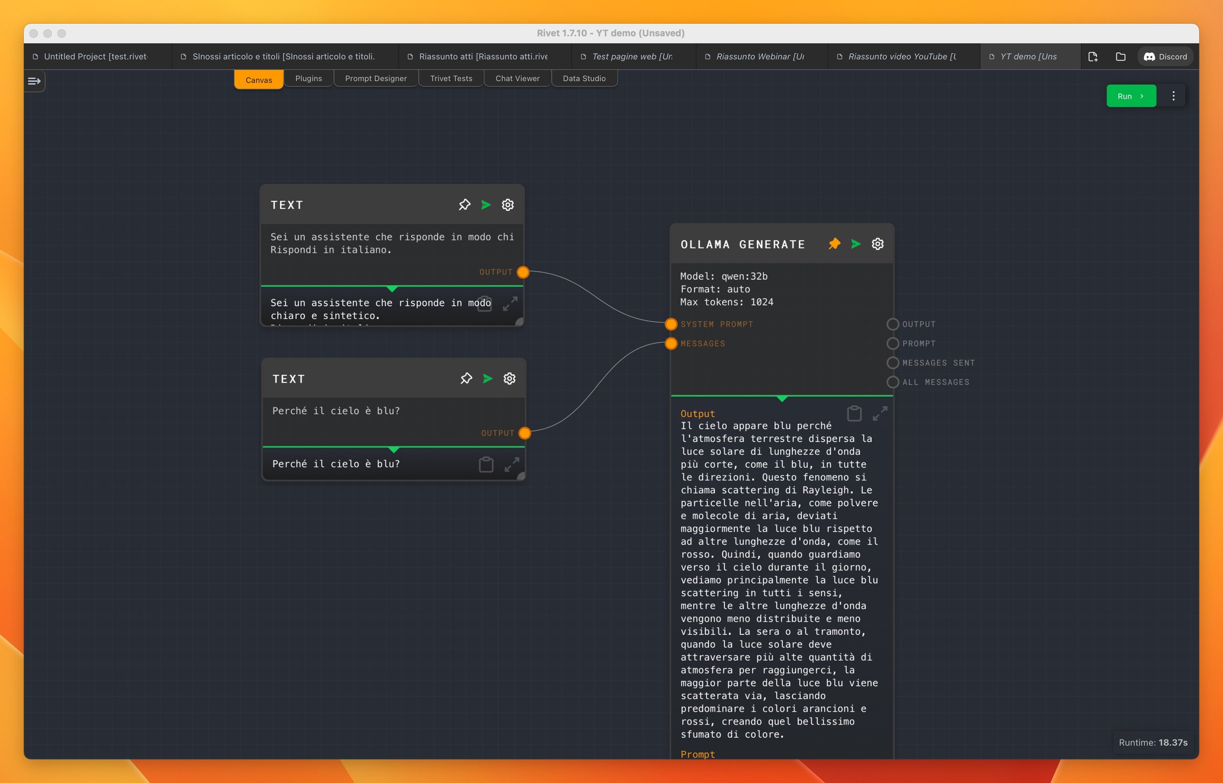Open the project folder icon

(x=1120, y=56)
